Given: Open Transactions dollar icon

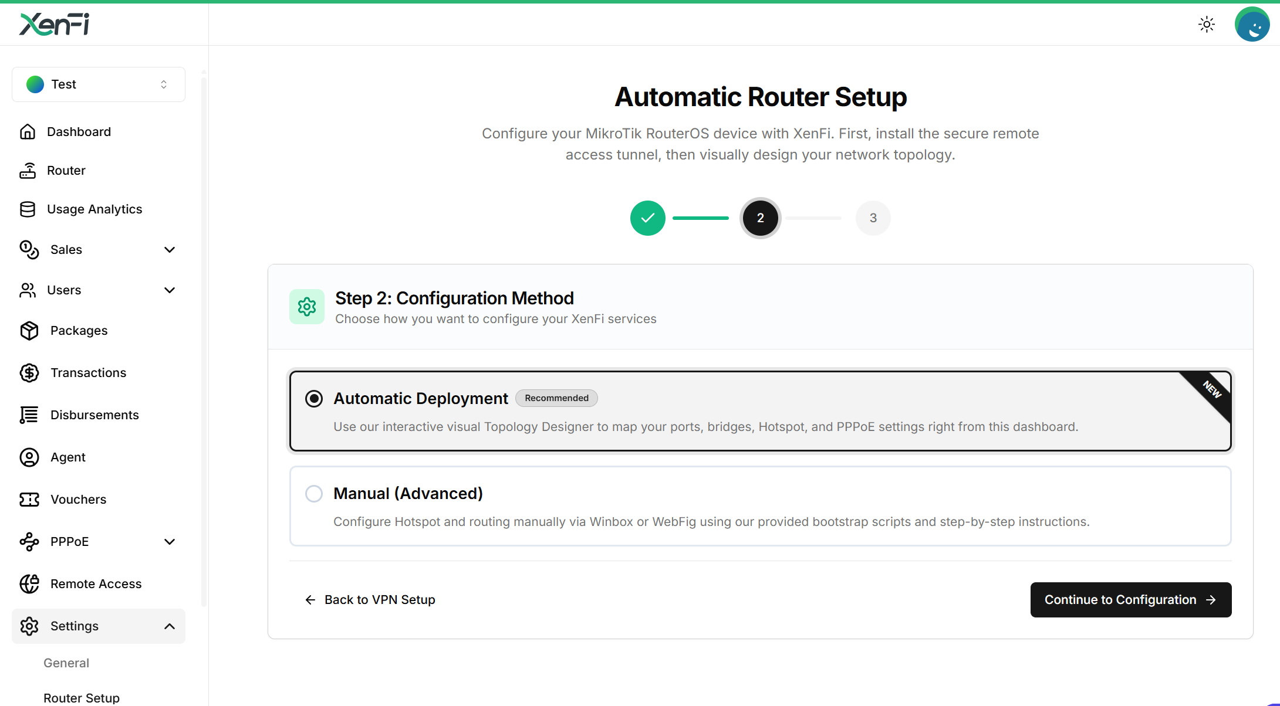Looking at the screenshot, I should pos(29,373).
